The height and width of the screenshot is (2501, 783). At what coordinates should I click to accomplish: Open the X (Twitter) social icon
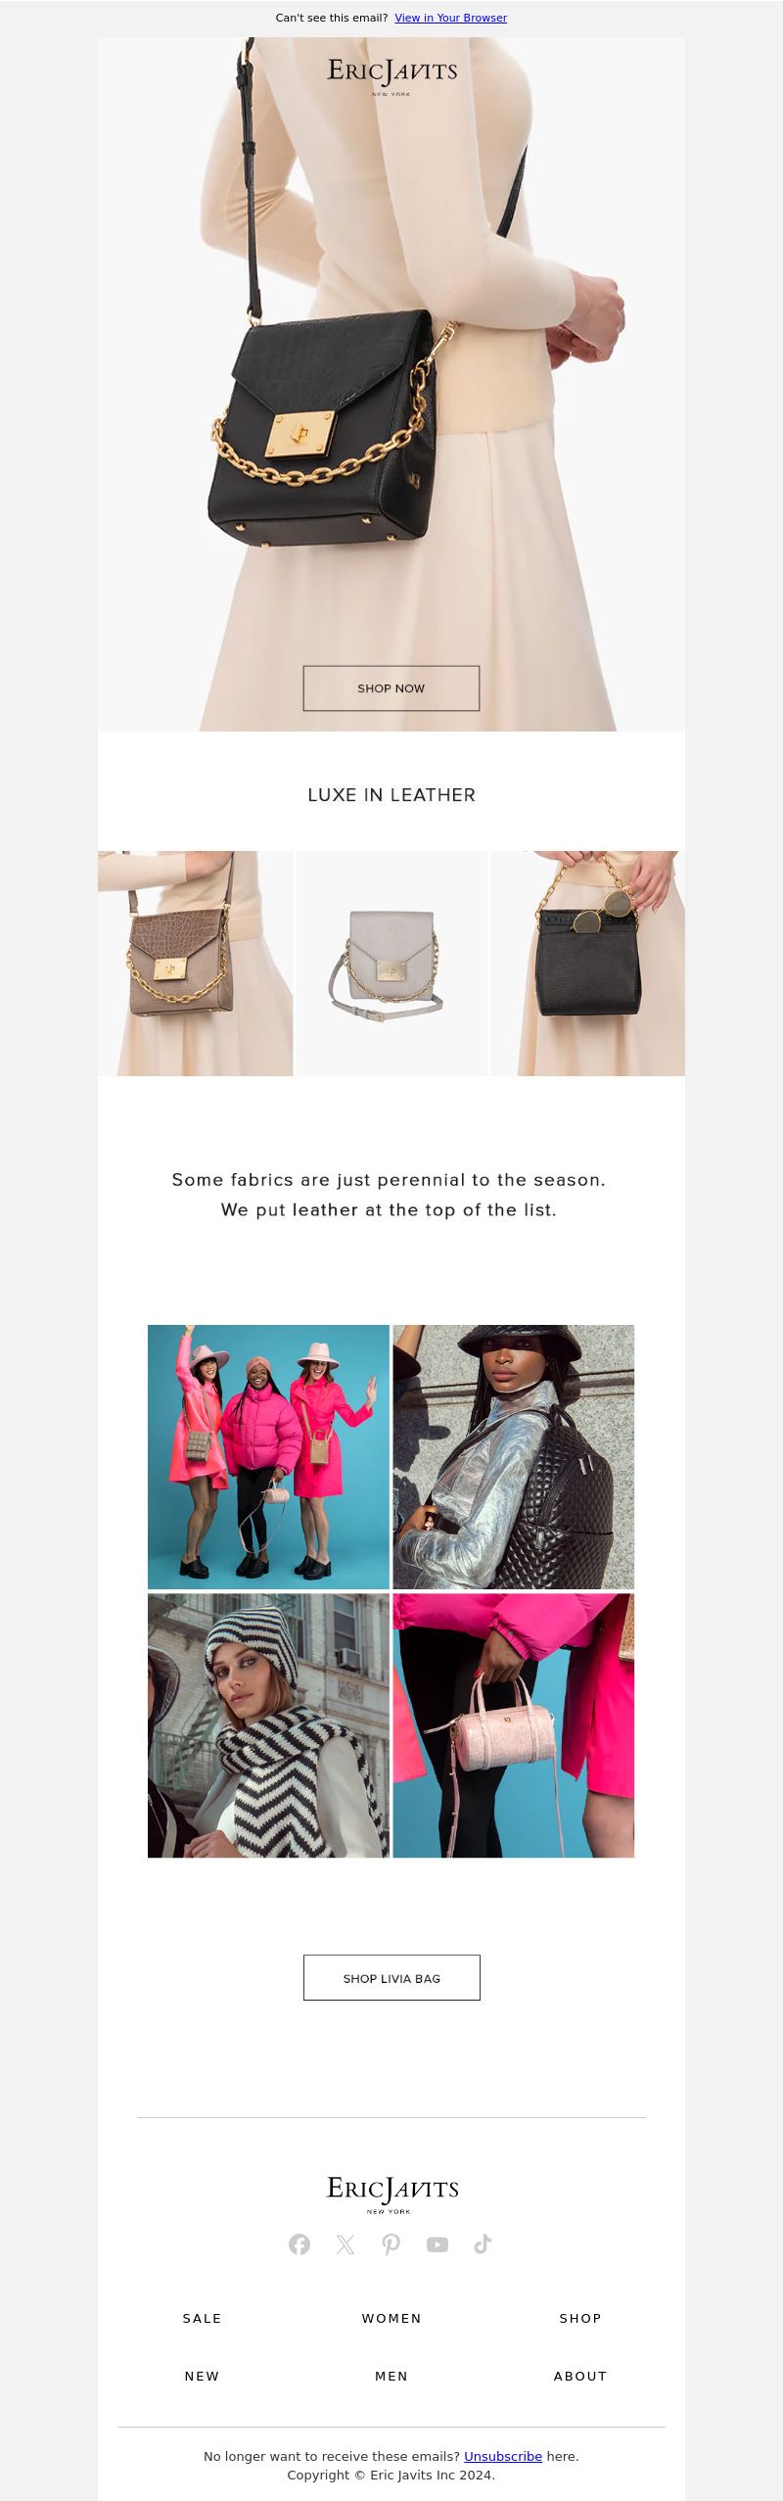(x=345, y=2243)
